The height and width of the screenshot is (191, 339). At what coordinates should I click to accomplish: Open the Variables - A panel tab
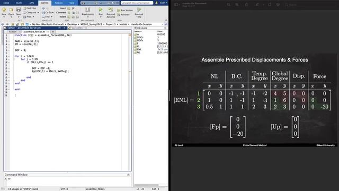79,28
